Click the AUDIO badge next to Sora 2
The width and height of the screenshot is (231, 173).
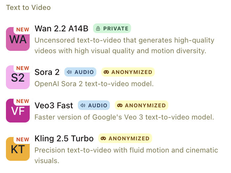(x=80, y=72)
